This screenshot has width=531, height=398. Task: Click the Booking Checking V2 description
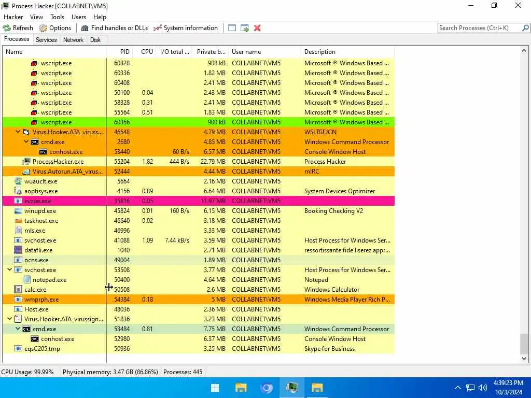click(x=333, y=211)
